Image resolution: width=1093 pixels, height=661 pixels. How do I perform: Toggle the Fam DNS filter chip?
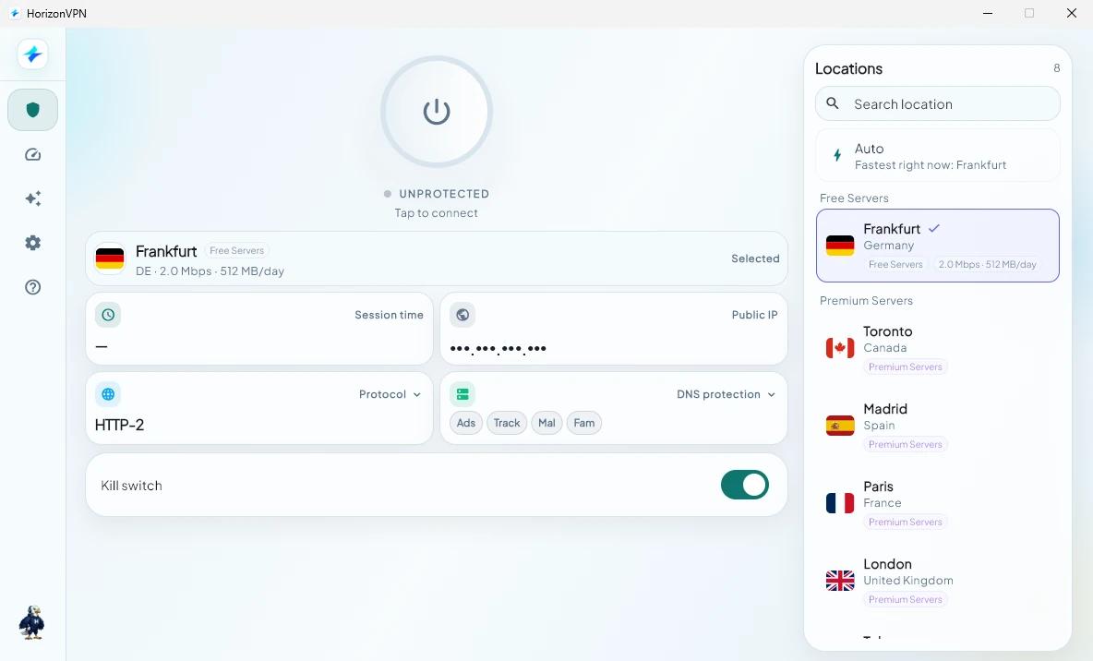tap(584, 423)
